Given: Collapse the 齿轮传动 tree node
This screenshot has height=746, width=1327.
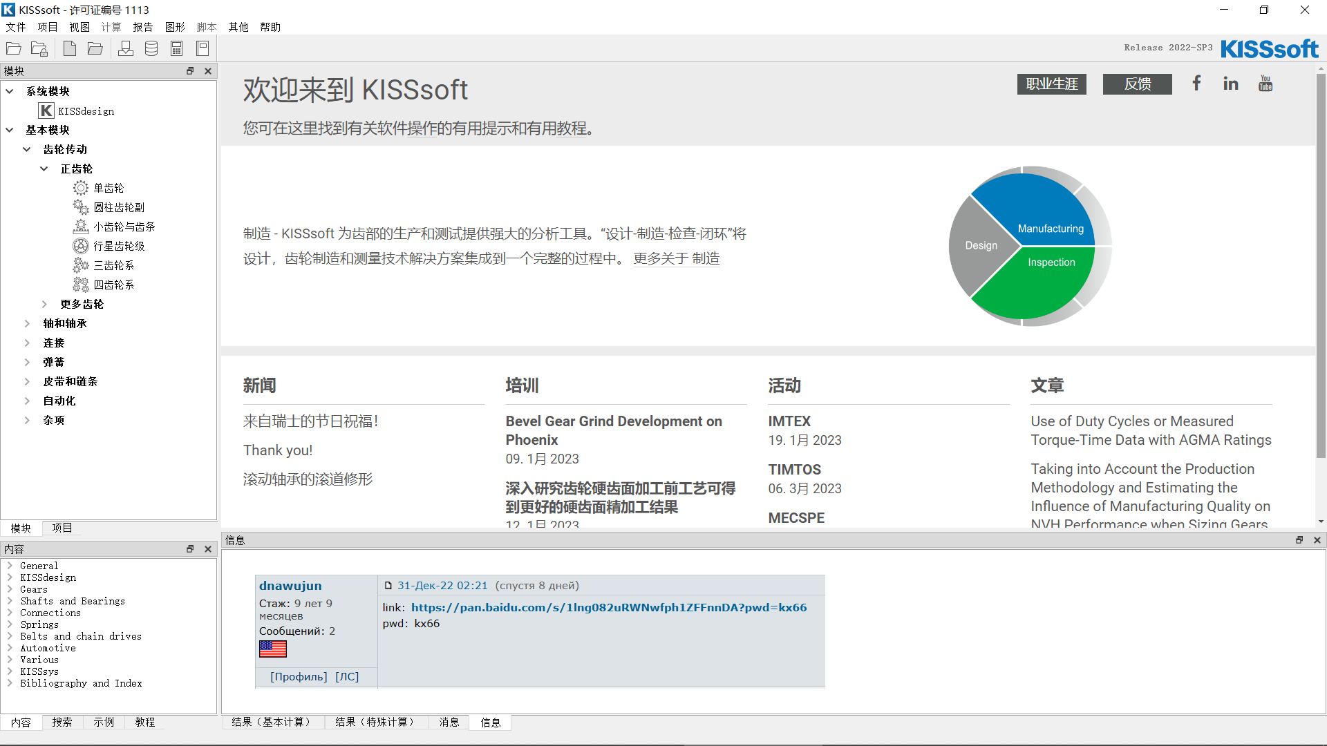Looking at the screenshot, I should click(27, 149).
